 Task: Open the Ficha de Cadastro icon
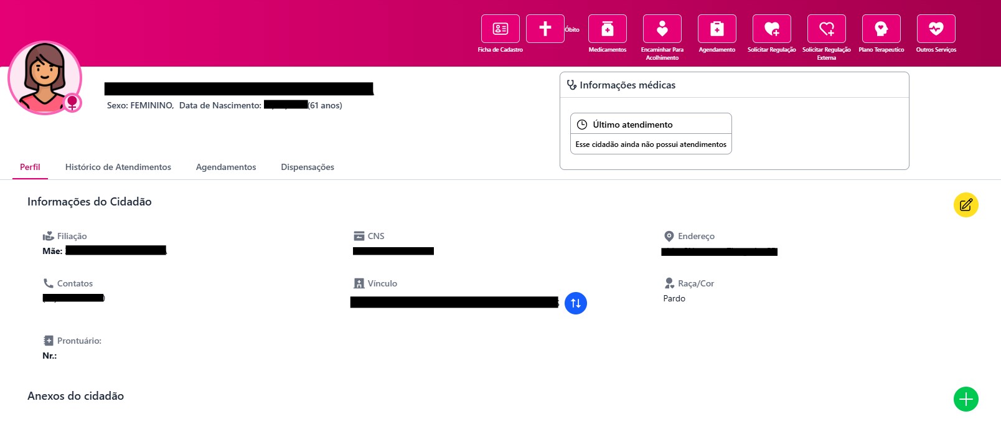click(500, 29)
